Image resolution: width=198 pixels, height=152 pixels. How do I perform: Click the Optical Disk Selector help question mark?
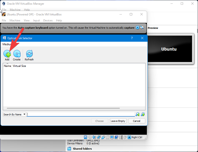(x=132, y=38)
